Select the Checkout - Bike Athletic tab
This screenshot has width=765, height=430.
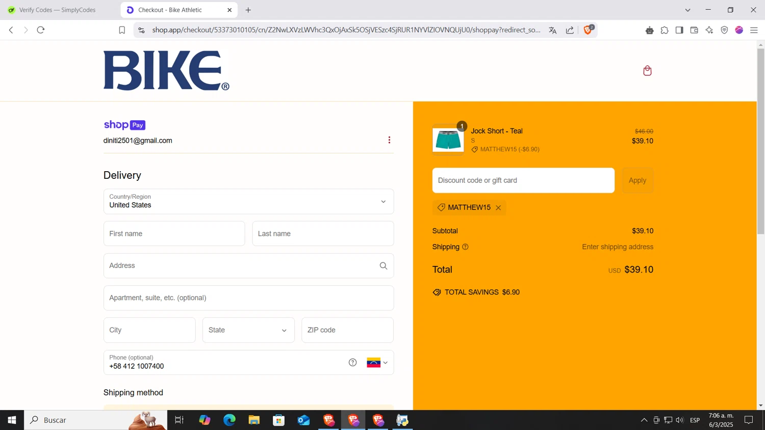pyautogui.click(x=180, y=10)
